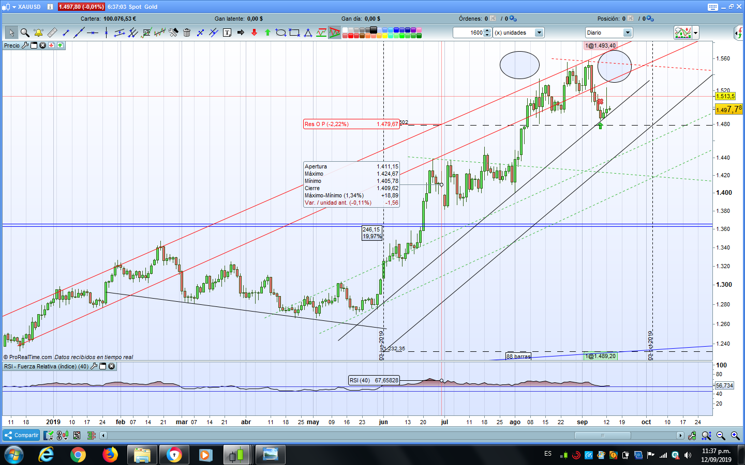The width and height of the screenshot is (745, 465).
Task: Click the Precio panel green up arrow
Action: point(60,45)
